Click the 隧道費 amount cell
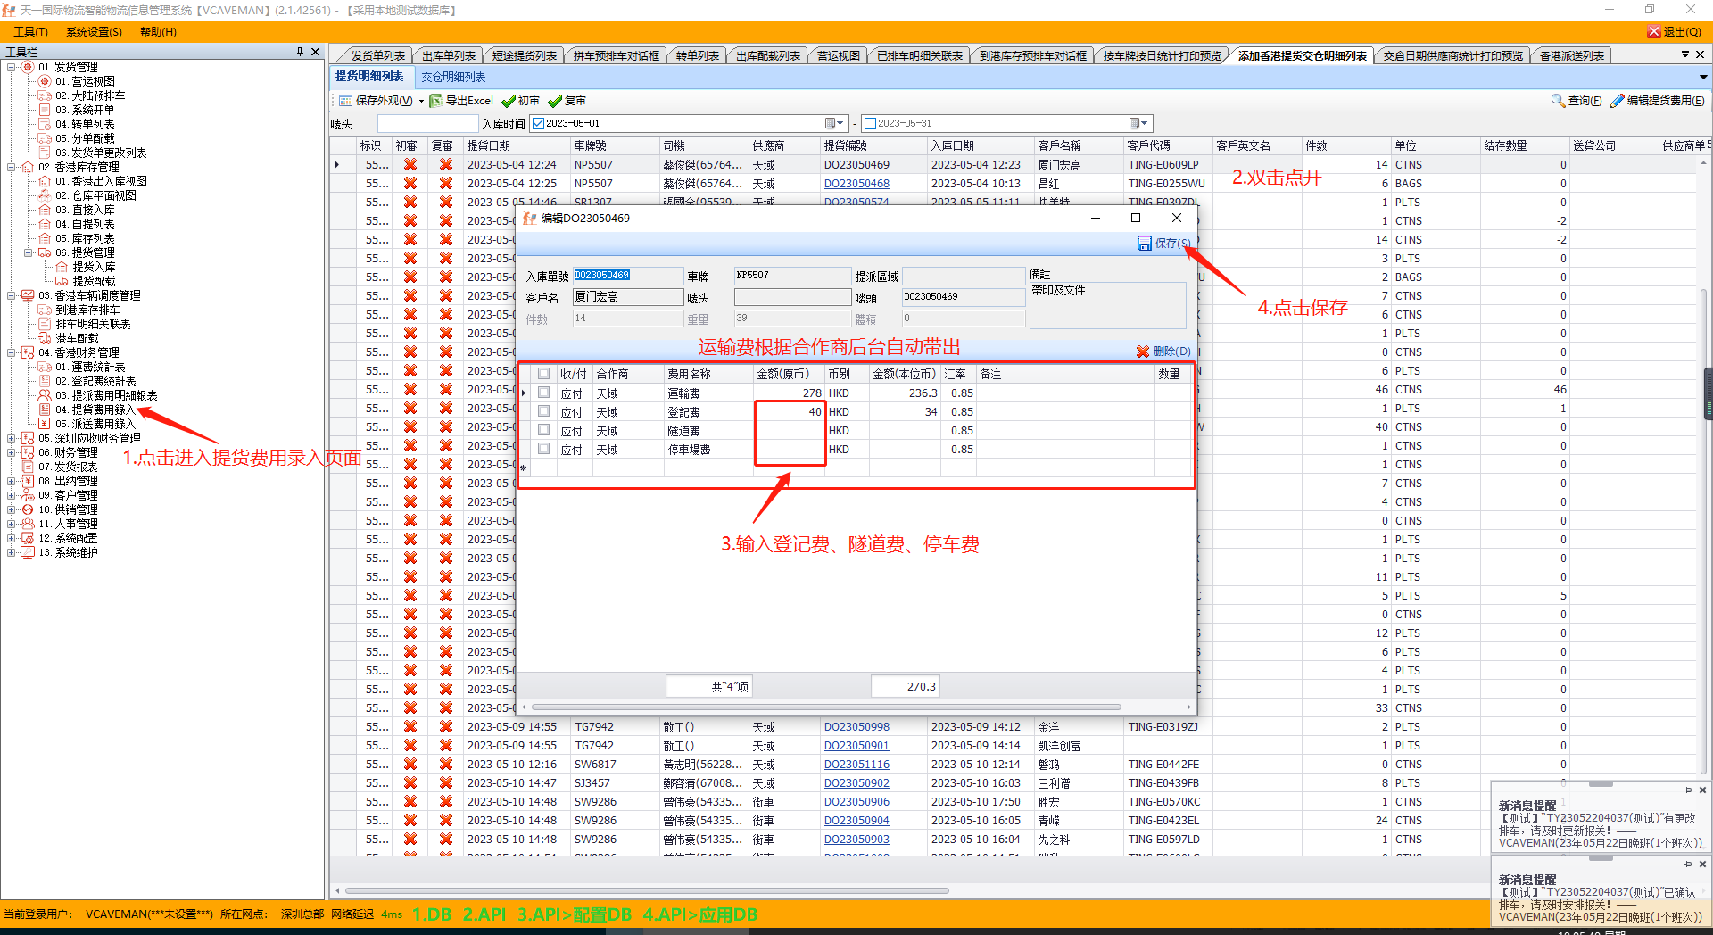The width and height of the screenshot is (1713, 935). 788,431
